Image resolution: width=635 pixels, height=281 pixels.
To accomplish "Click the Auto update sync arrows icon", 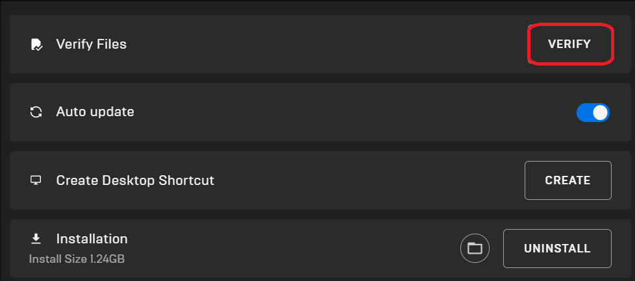I will 36,112.
